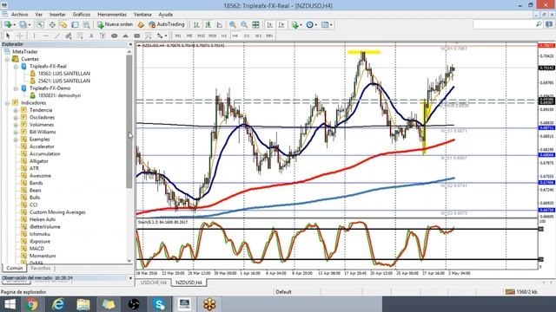Select account 18562: LUIS SANTELLAN

[64, 74]
